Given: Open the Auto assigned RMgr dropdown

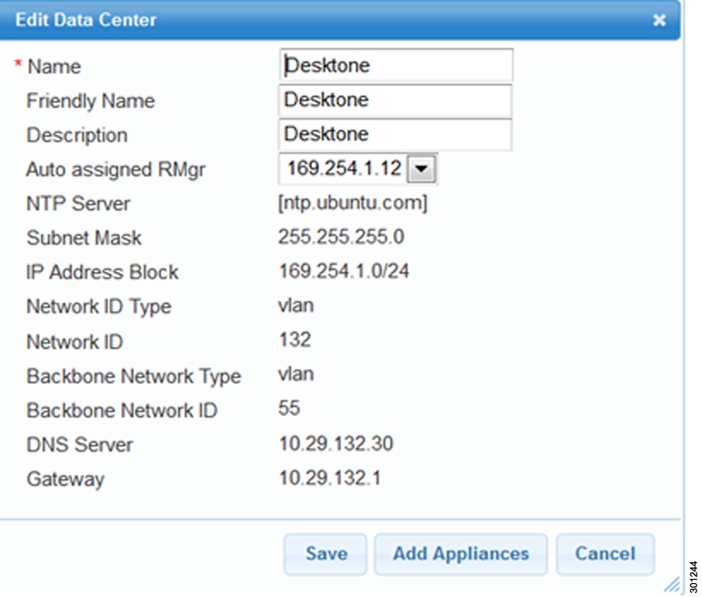Looking at the screenshot, I should tap(421, 168).
